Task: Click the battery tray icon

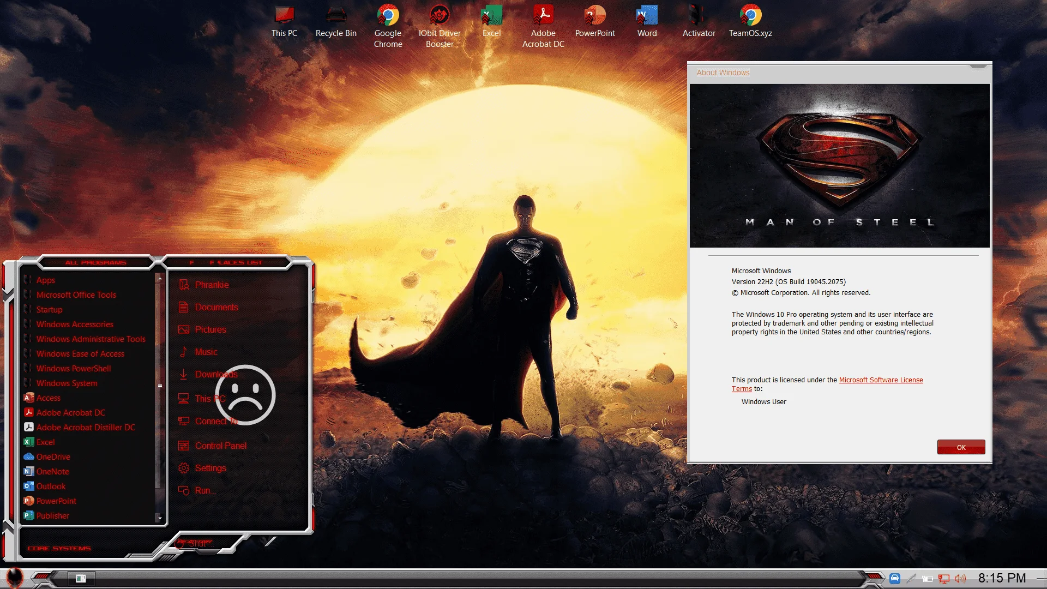Action: pyautogui.click(x=928, y=579)
